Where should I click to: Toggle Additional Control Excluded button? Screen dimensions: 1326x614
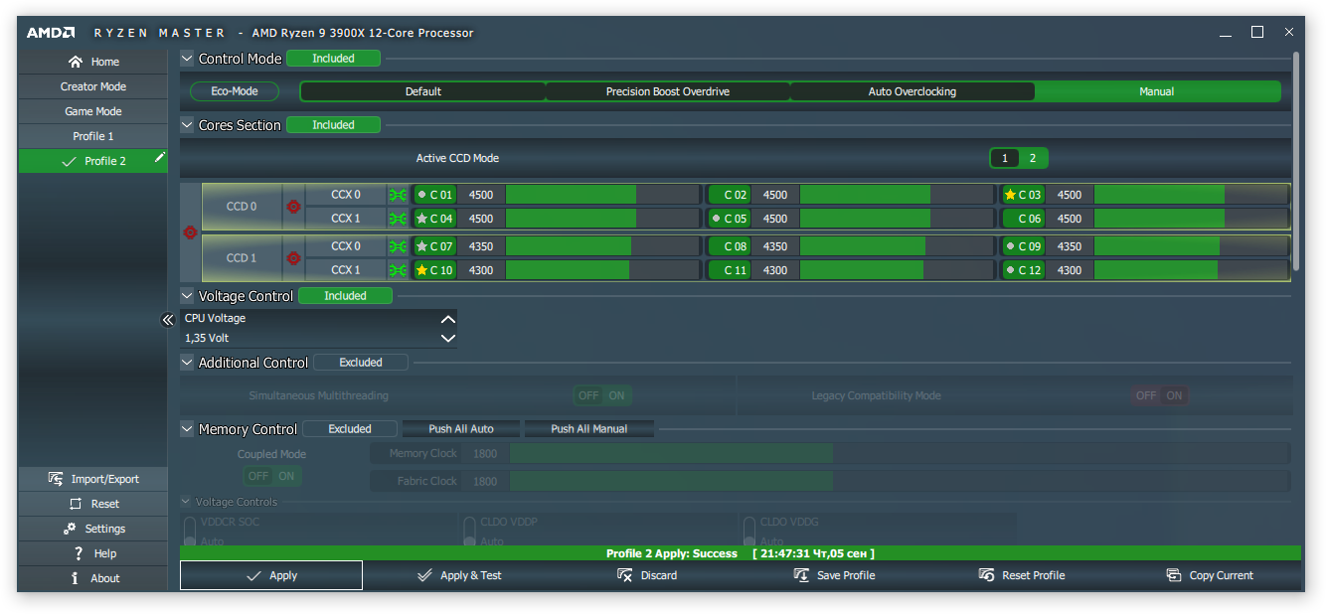tap(360, 363)
